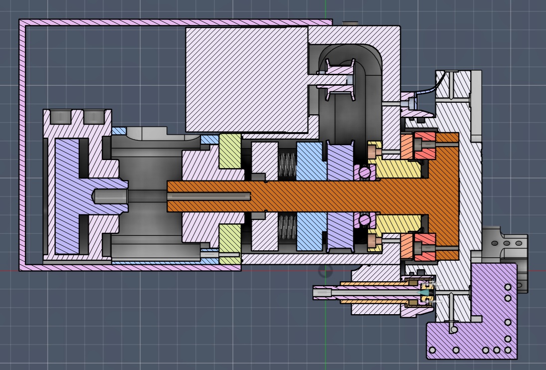Pick the lower blue hatched block beside spring
Viewport: 546px width, 370px height.
(311, 231)
